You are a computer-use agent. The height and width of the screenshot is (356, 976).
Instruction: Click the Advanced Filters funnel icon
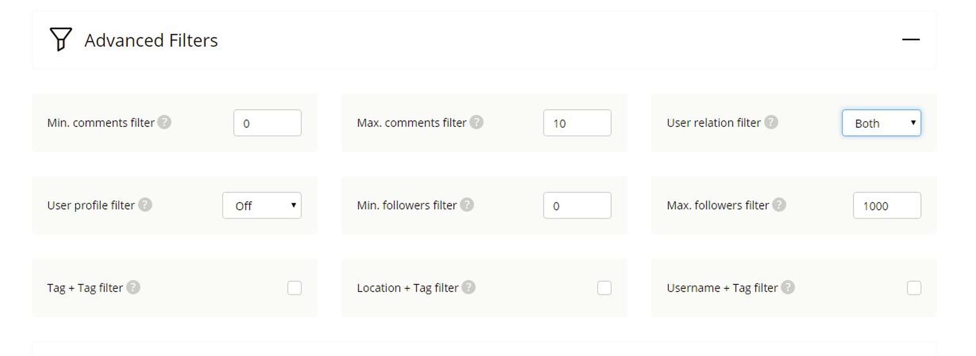[60, 39]
